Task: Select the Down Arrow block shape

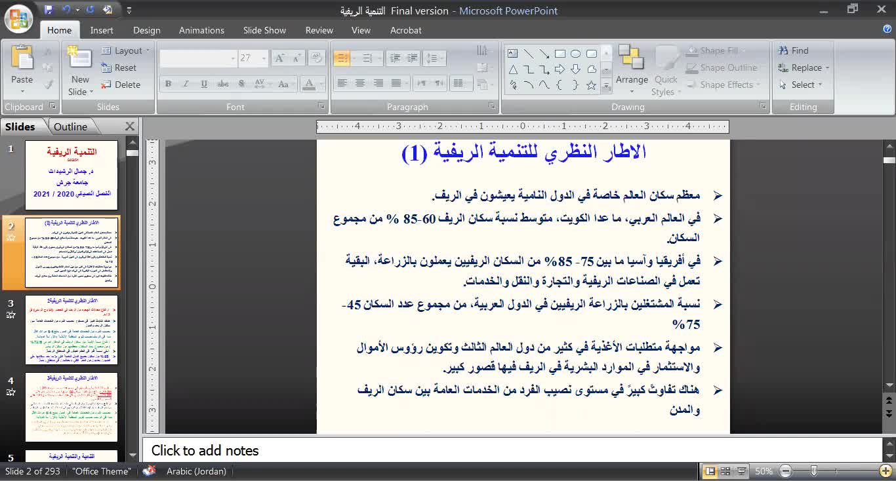Action: (575, 69)
